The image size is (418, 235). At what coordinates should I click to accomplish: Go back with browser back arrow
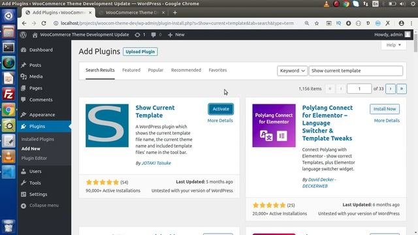click(x=24, y=23)
